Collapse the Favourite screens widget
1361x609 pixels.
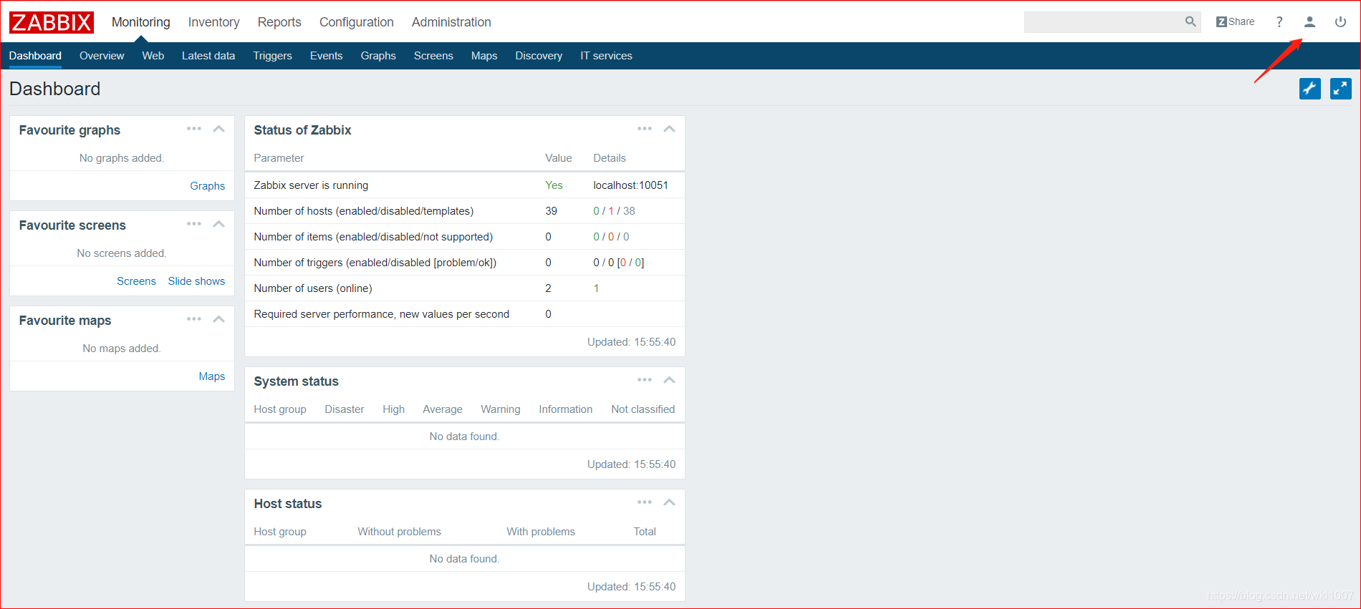219,224
